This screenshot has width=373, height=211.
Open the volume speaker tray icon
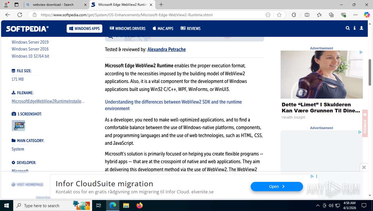tap(331, 206)
